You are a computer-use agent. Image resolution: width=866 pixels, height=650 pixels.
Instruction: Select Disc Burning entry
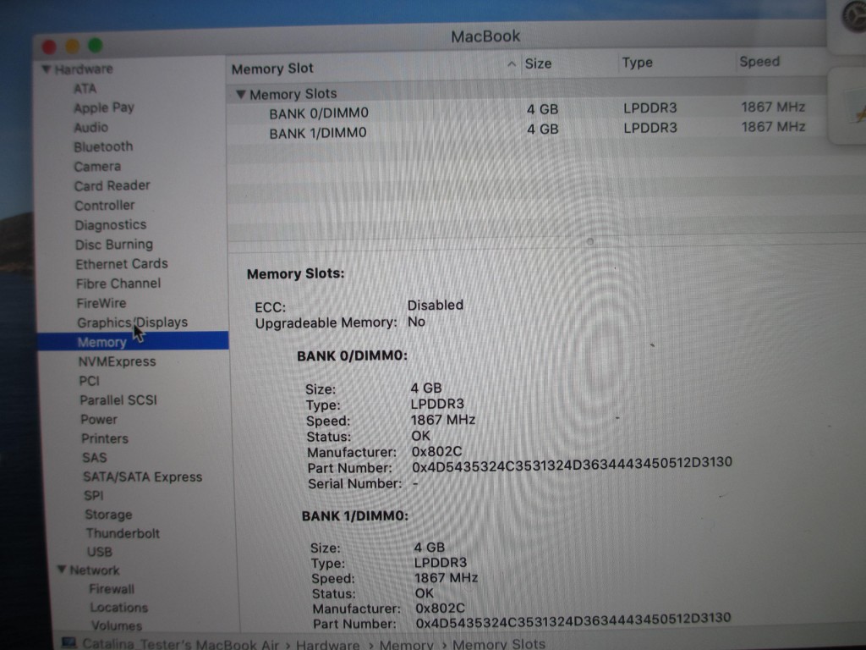point(114,245)
